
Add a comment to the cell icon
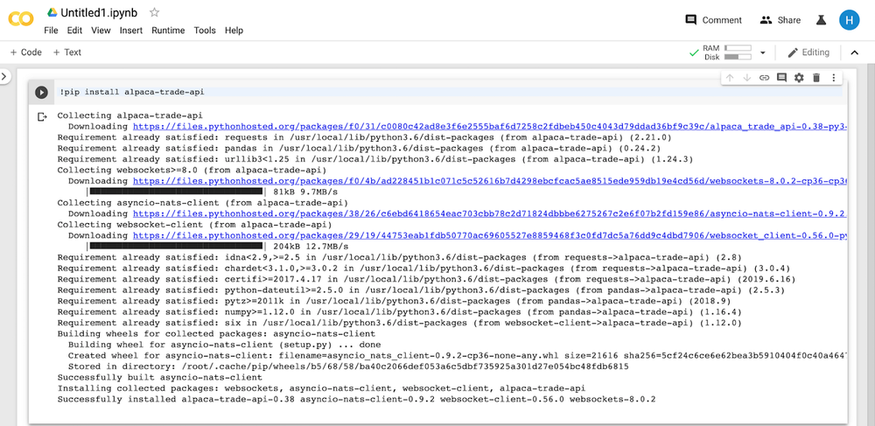click(781, 78)
